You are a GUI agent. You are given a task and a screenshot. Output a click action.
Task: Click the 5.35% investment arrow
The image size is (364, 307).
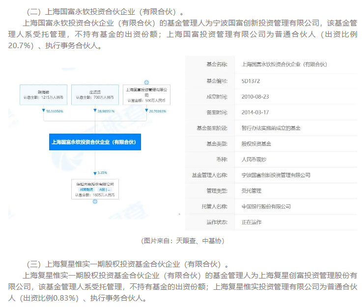[95, 173]
